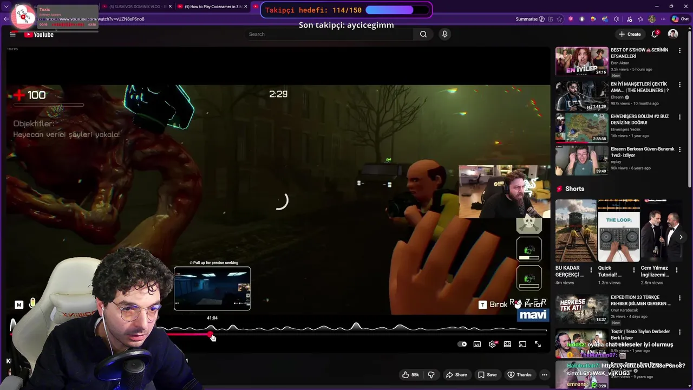Go back with the browser back arrow

[6, 19]
